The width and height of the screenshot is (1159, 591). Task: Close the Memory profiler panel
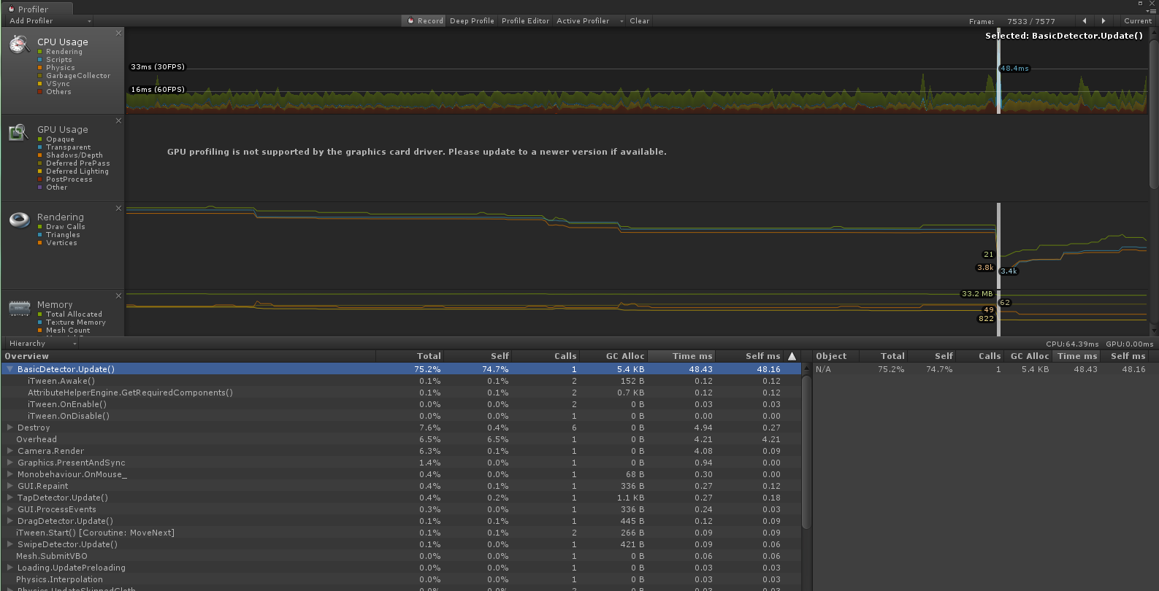(118, 295)
